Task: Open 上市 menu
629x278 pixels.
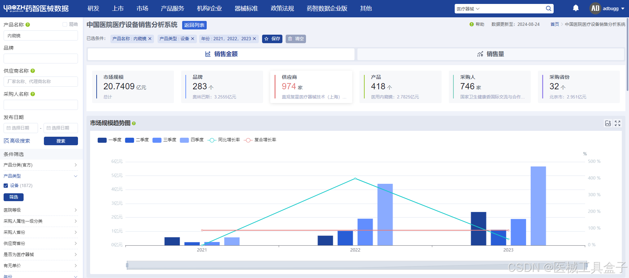Action: 118,9
